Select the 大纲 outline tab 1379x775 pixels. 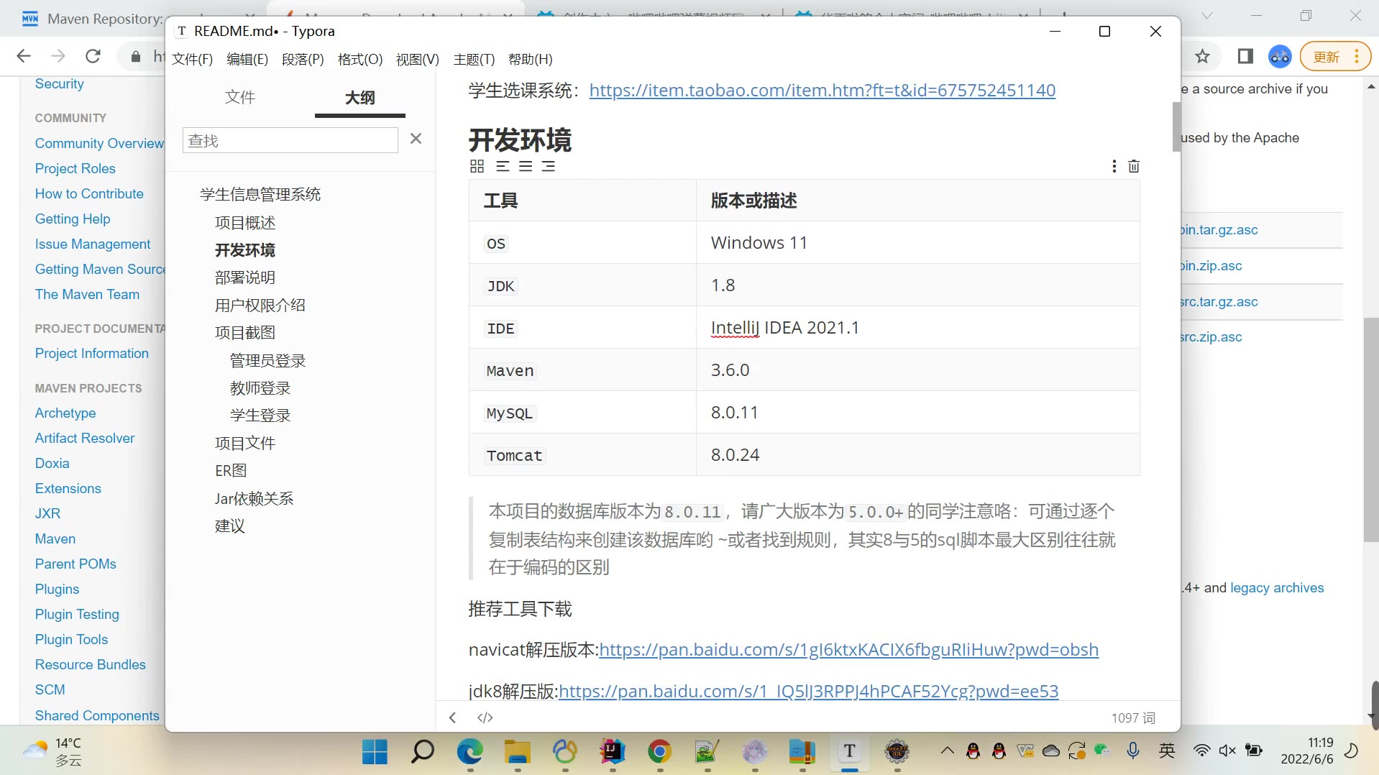tap(359, 97)
